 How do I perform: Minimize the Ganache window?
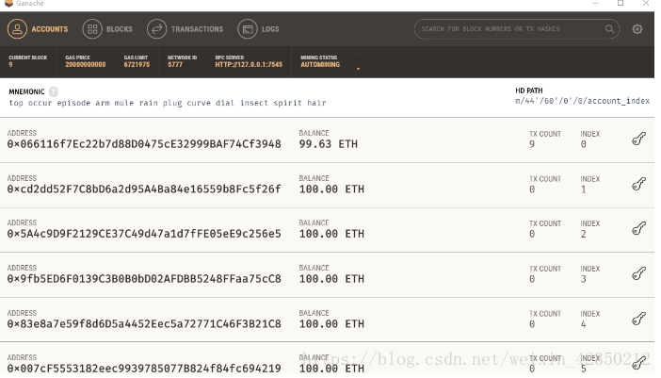[x=595, y=3]
